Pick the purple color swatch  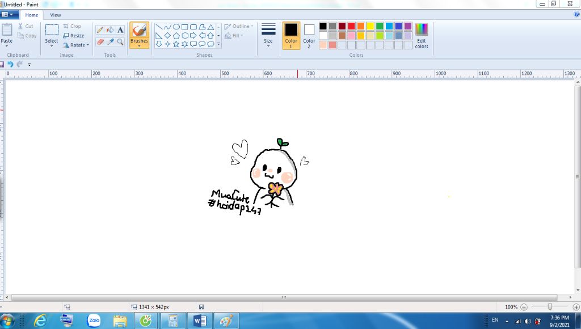tap(408, 26)
